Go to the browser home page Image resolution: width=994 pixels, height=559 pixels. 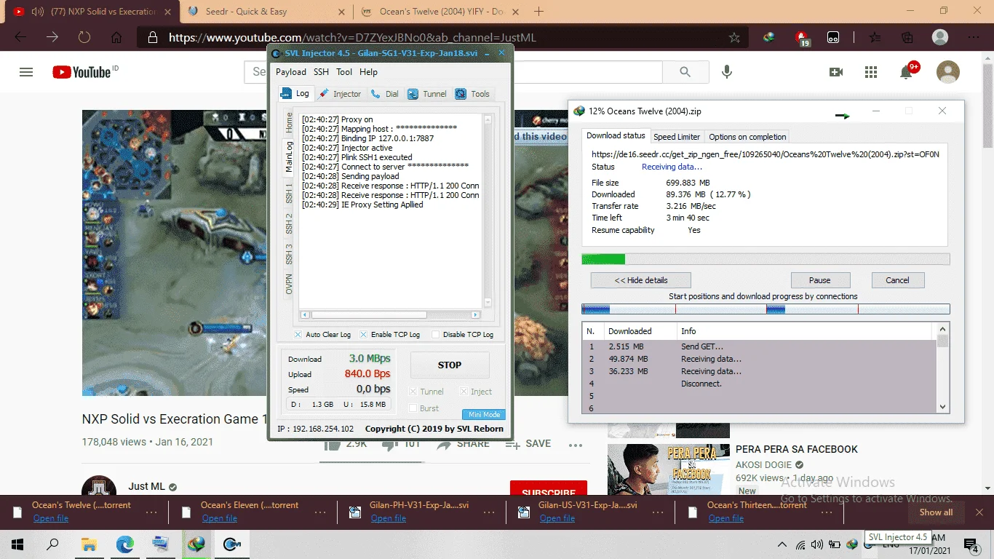(116, 37)
